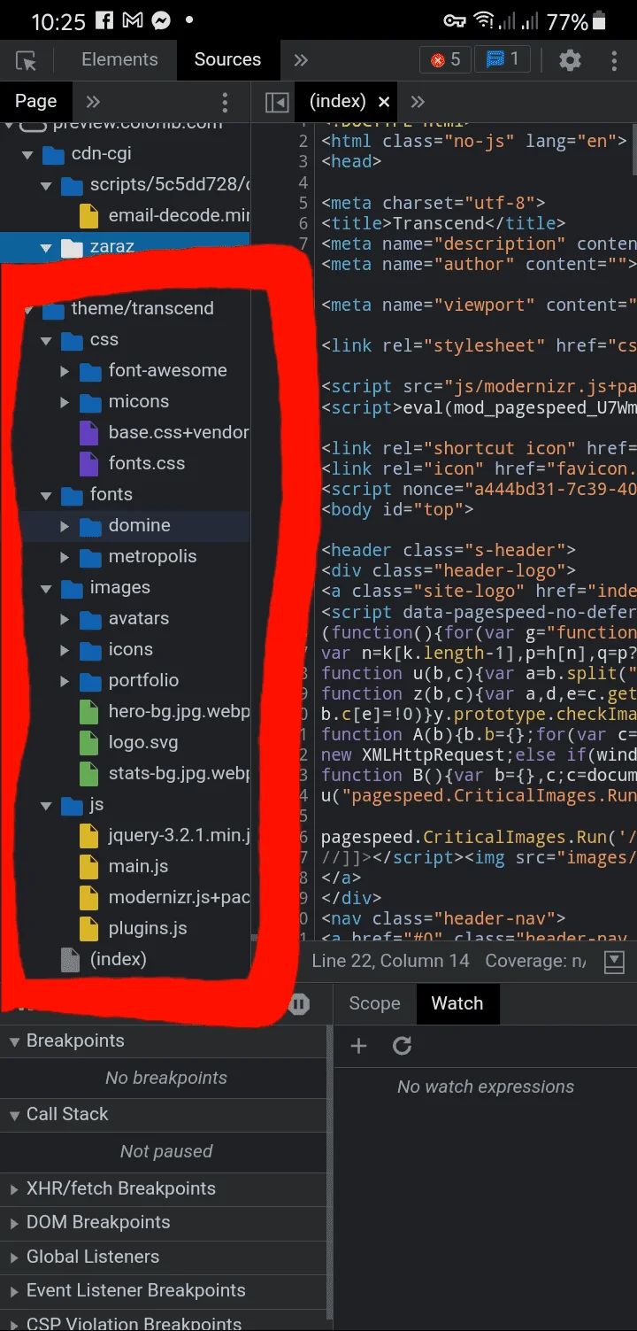
Task: Open the fonts.css file
Action: (133, 464)
